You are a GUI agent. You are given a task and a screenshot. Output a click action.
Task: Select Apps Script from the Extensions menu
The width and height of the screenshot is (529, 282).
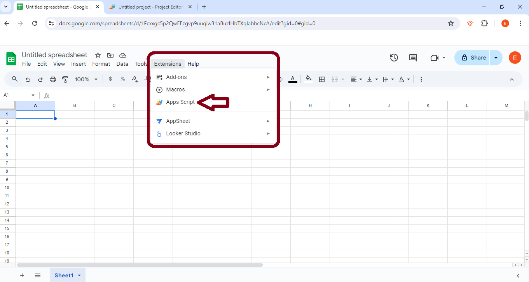pyautogui.click(x=180, y=102)
